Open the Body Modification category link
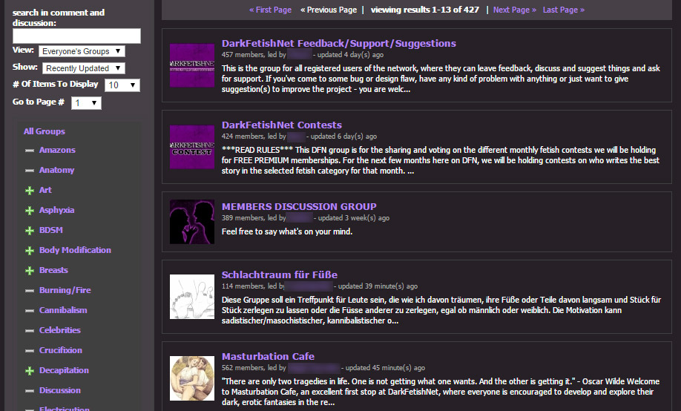The height and width of the screenshot is (411, 681). (x=75, y=250)
